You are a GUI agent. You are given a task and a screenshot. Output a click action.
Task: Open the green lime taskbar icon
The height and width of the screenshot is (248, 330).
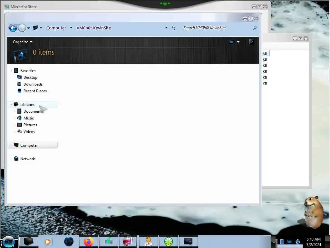click(168, 242)
